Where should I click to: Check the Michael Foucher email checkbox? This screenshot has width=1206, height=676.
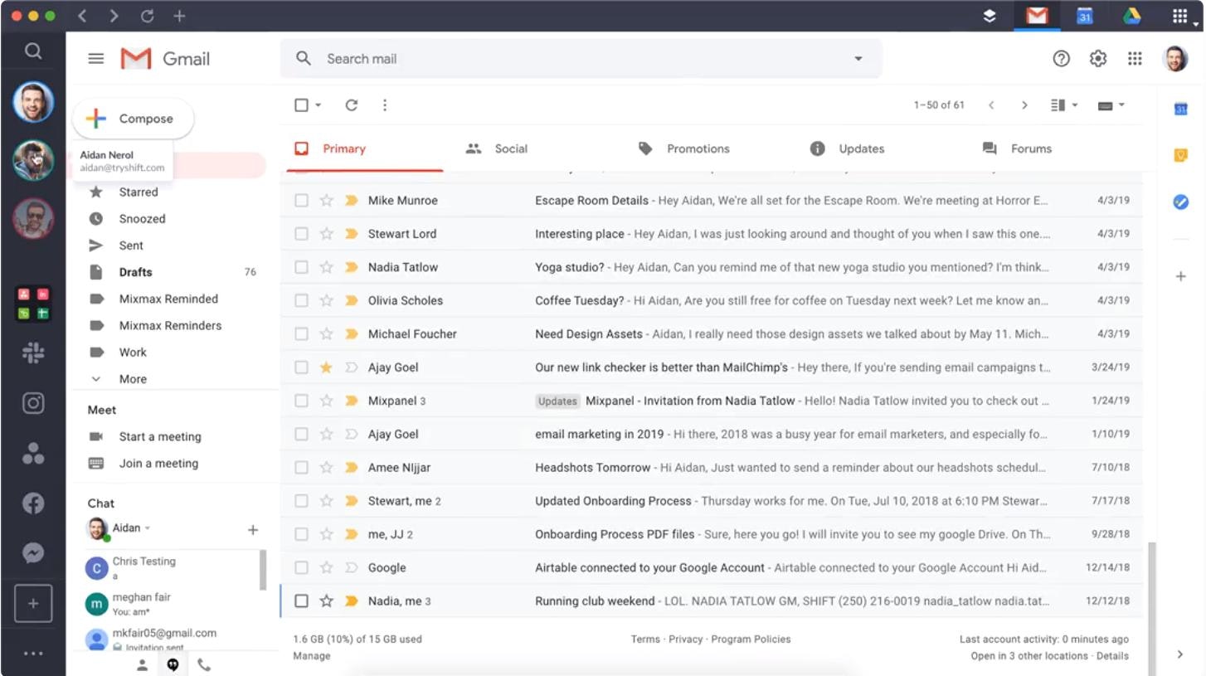point(302,334)
